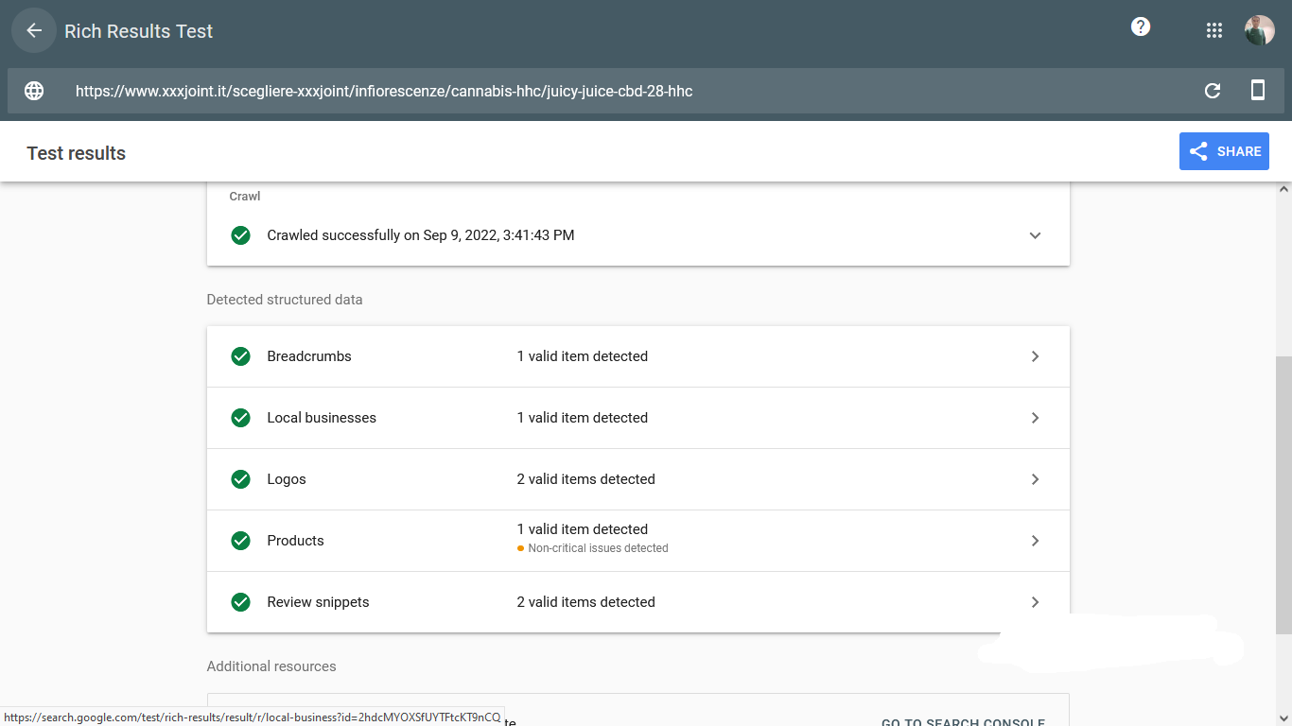The height and width of the screenshot is (726, 1292).
Task: Select the Products label
Action: pyautogui.click(x=295, y=541)
